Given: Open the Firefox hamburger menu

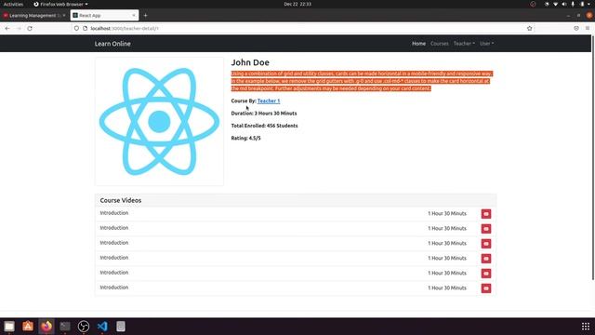Looking at the screenshot, I should 588,29.
